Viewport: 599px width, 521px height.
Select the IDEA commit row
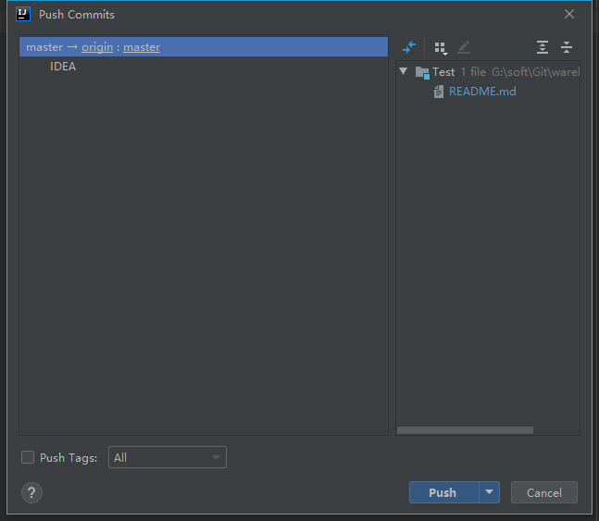pos(204,67)
